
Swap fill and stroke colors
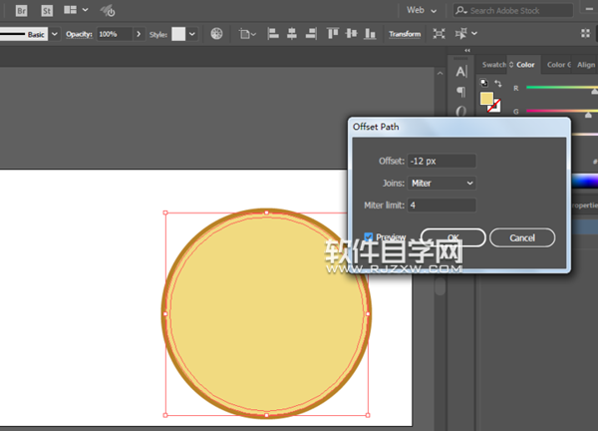click(x=496, y=83)
